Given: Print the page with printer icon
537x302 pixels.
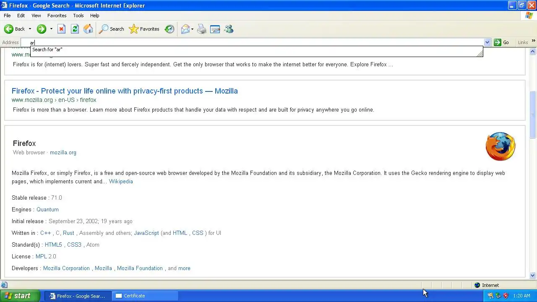Looking at the screenshot, I should point(202,29).
